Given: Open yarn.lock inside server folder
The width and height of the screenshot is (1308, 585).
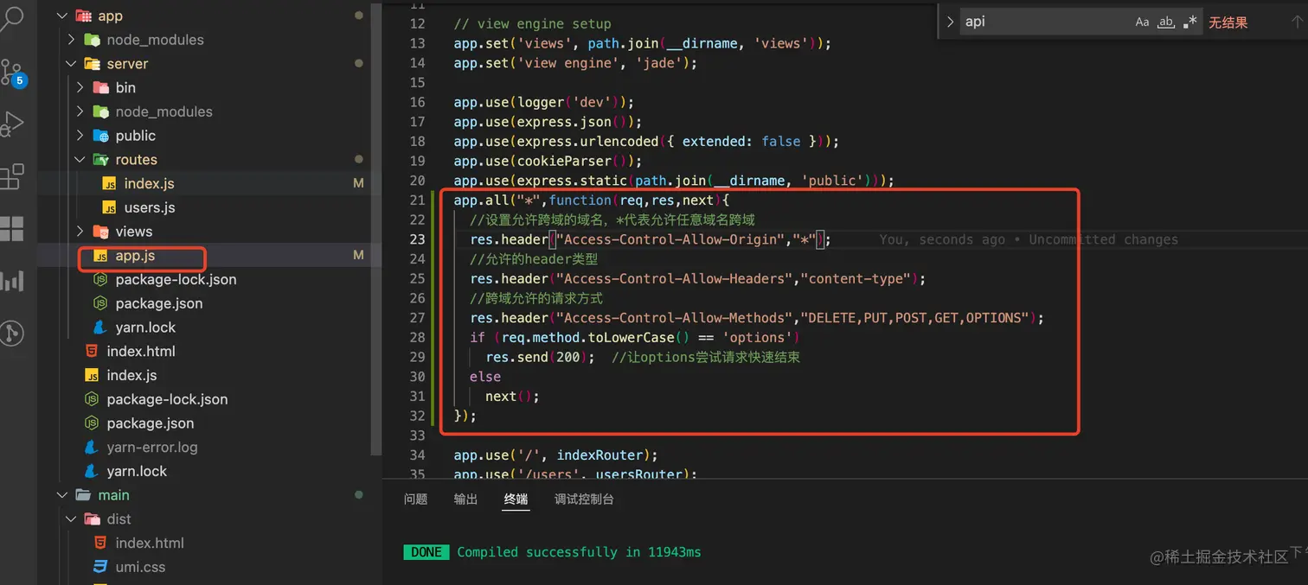Looking at the screenshot, I should (145, 327).
